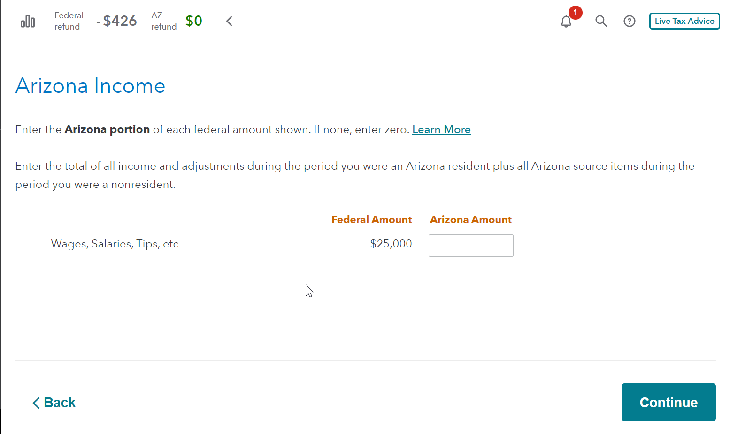The width and height of the screenshot is (730, 434).
Task: Click the Wages, Salaries, Tips row label
Action: coord(115,244)
